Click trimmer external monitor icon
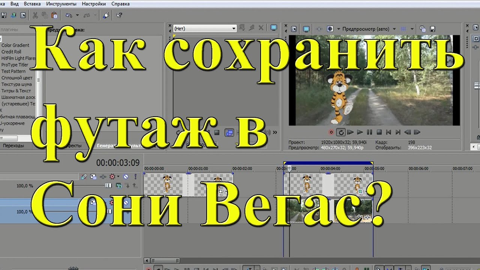The width and height of the screenshot is (480, 270). [x=274, y=28]
